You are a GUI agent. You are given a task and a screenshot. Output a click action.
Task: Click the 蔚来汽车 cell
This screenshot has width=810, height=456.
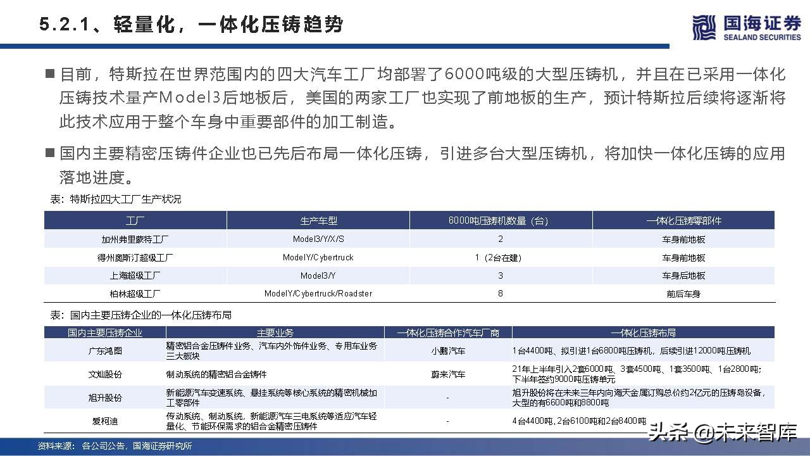(x=448, y=374)
